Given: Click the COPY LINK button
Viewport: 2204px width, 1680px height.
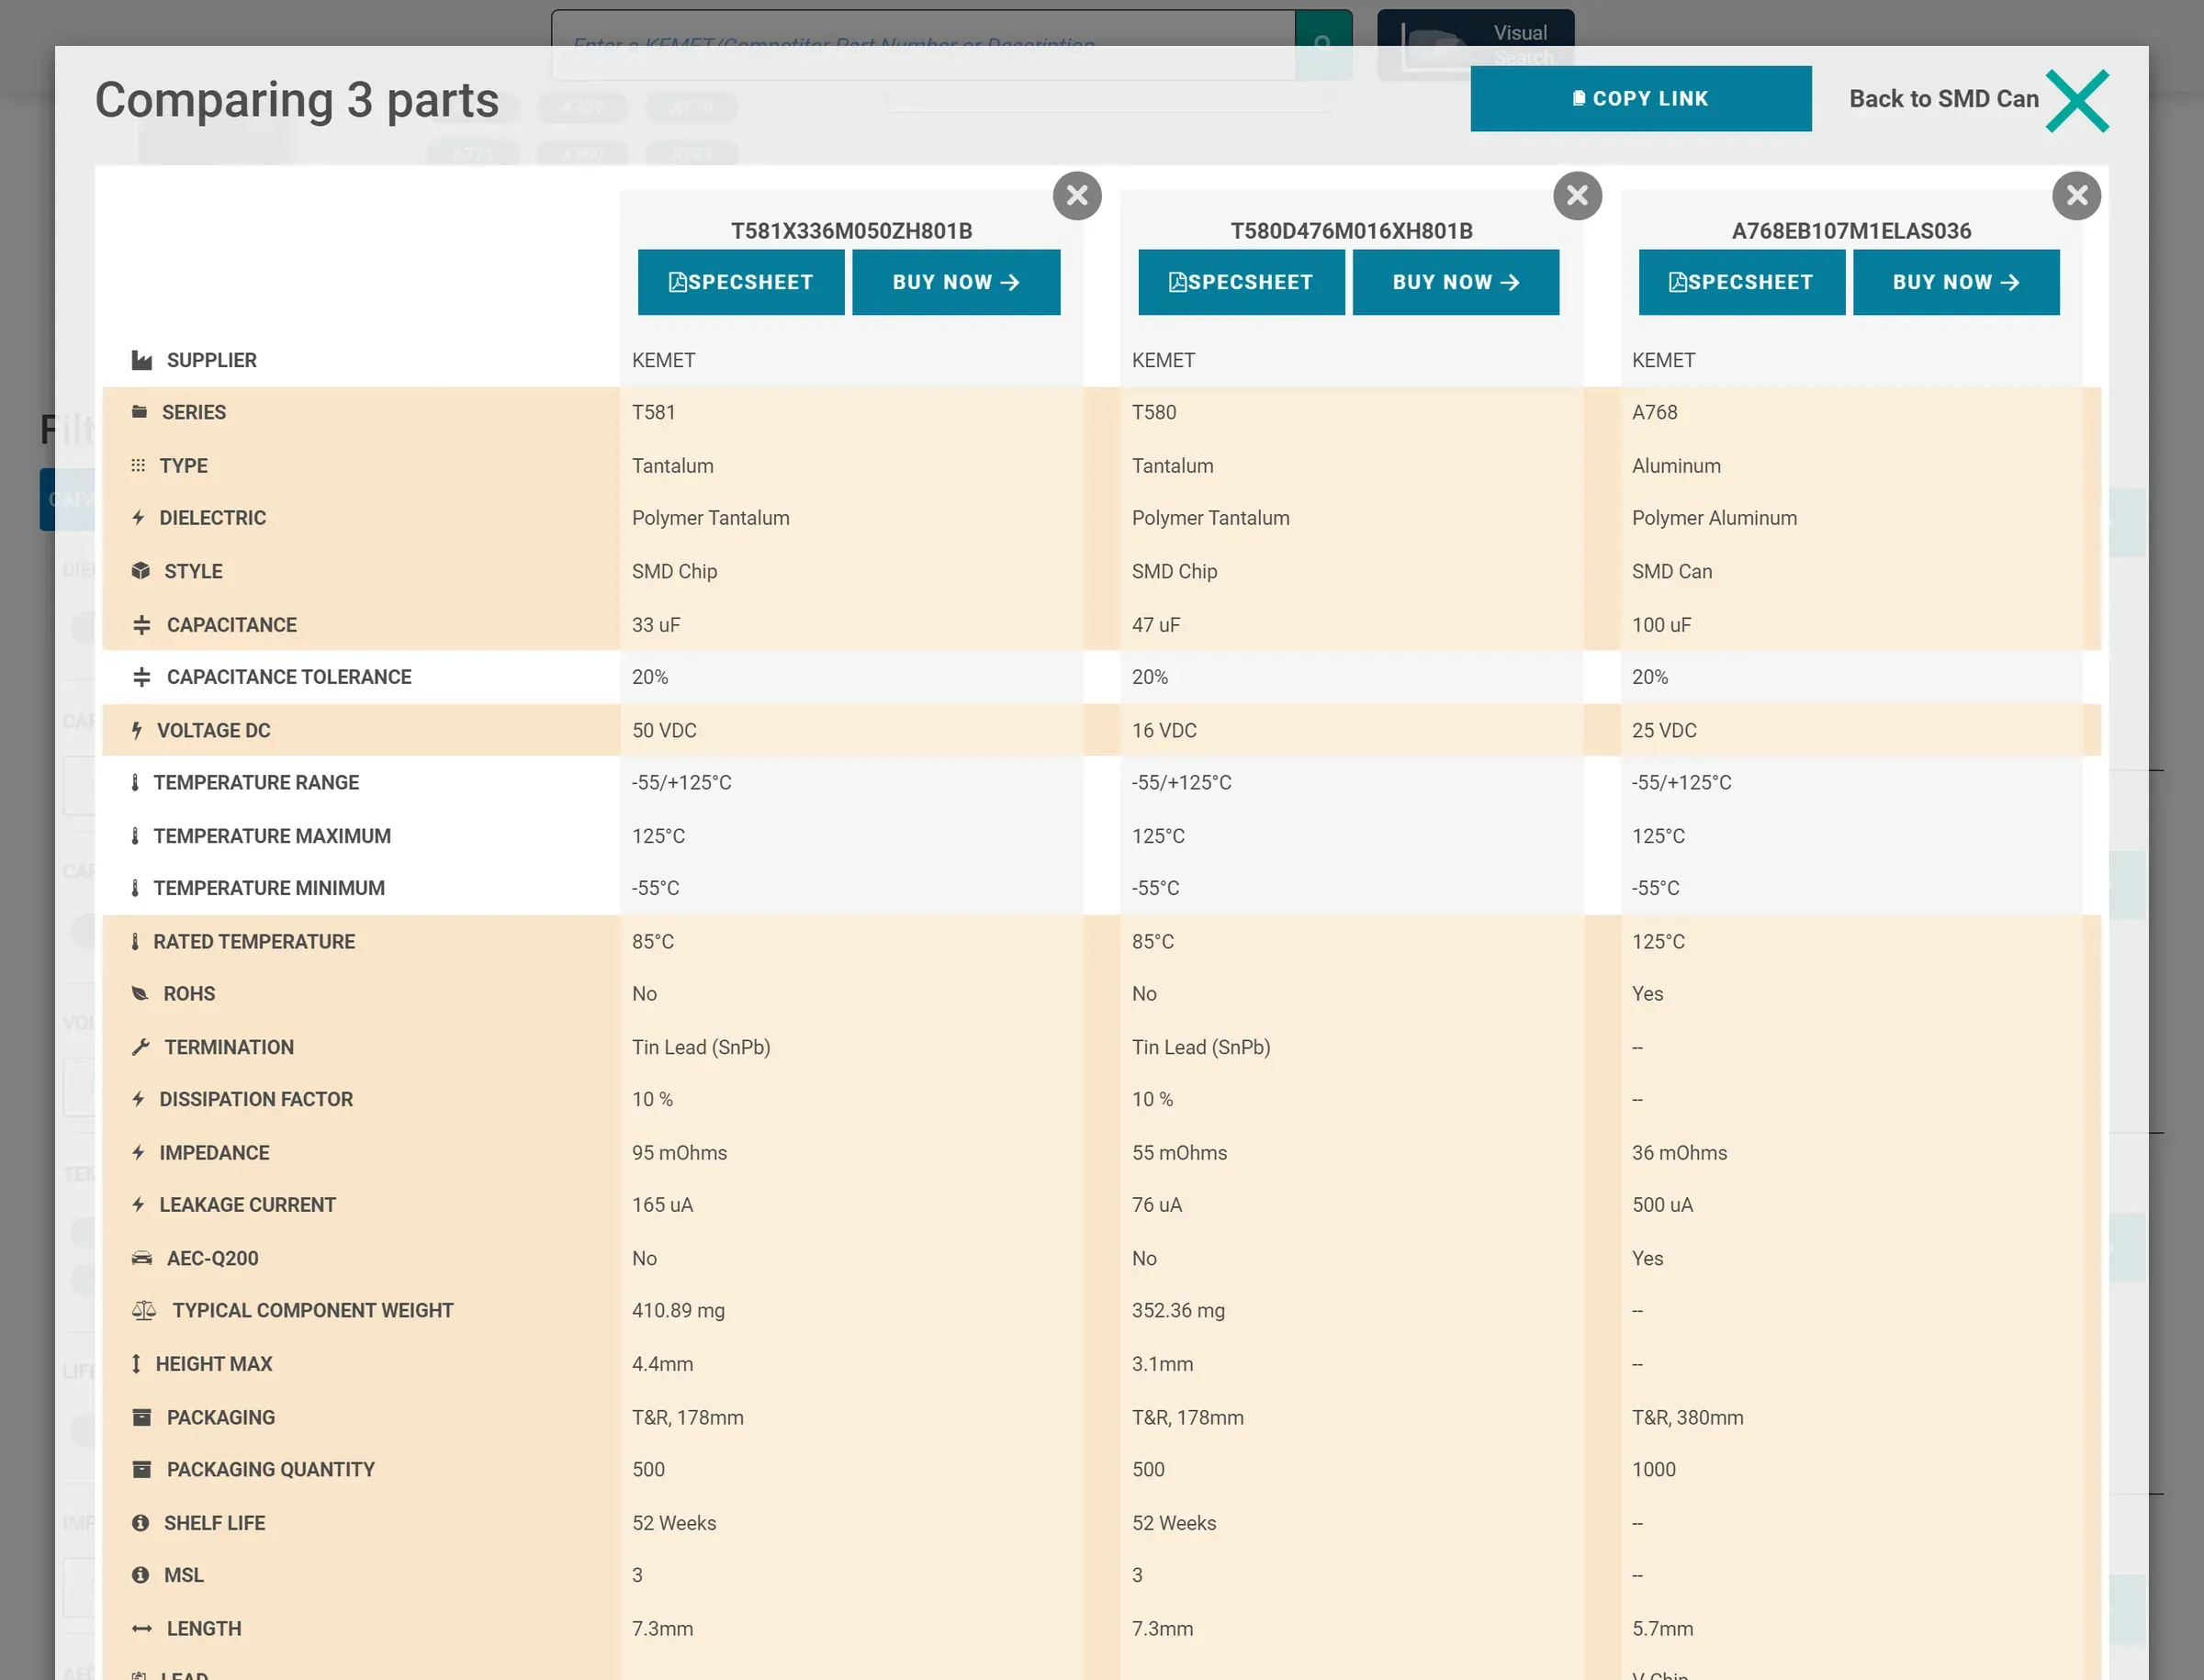Looking at the screenshot, I should click(1640, 98).
